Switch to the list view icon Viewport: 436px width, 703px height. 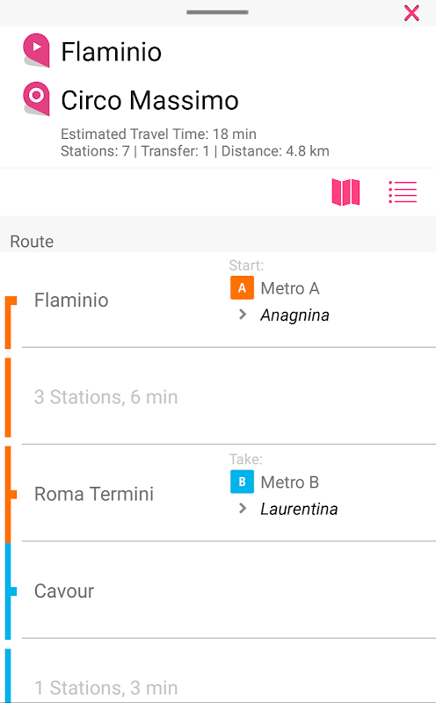pyautogui.click(x=403, y=192)
